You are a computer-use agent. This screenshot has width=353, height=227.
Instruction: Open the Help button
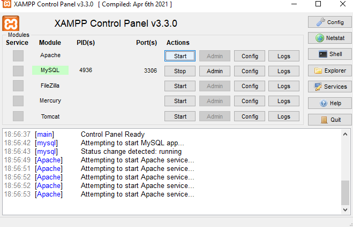[x=329, y=103]
